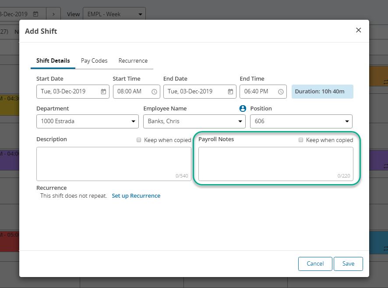Expand the Department dropdown showing 1000 Estrada
The image size is (388, 288).
(x=88, y=121)
